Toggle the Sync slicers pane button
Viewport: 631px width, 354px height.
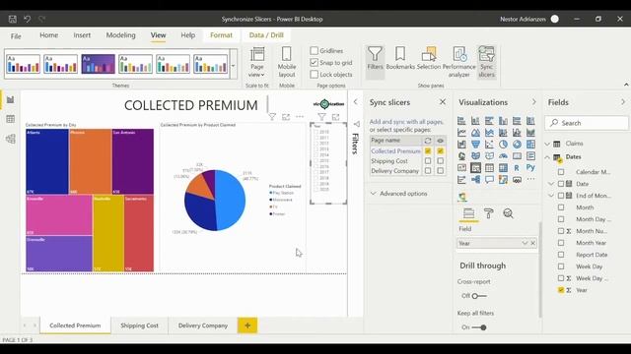pyautogui.click(x=486, y=62)
